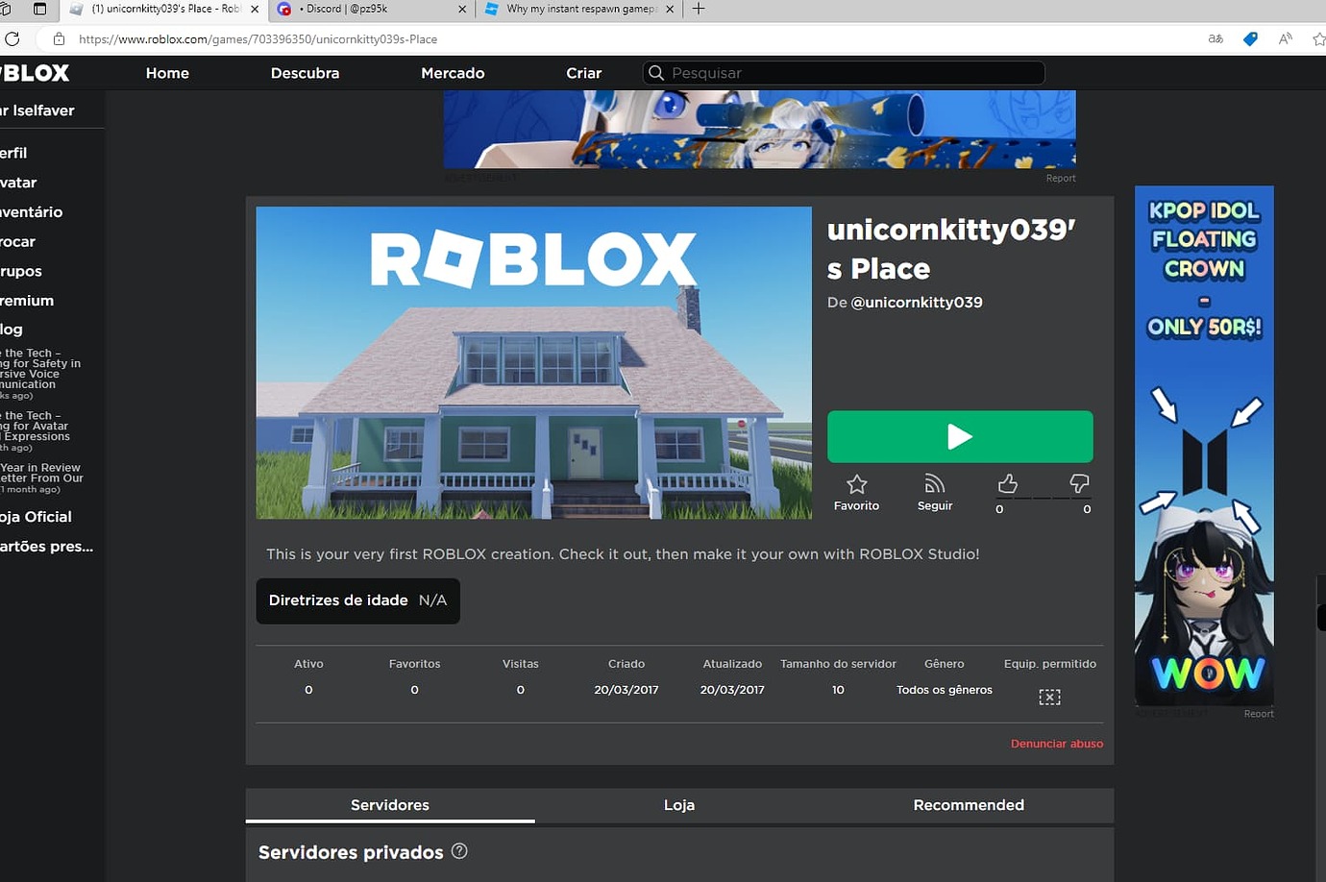Click the Pesquisar search field

[844, 73]
